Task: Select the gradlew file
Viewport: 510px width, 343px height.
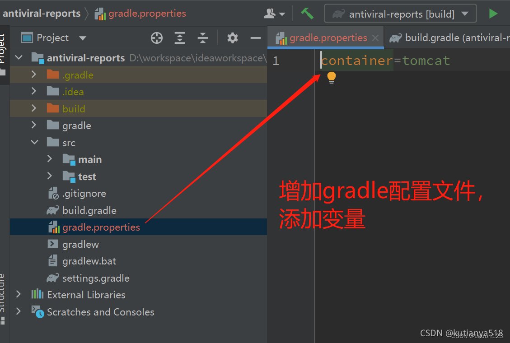Action: coord(81,244)
